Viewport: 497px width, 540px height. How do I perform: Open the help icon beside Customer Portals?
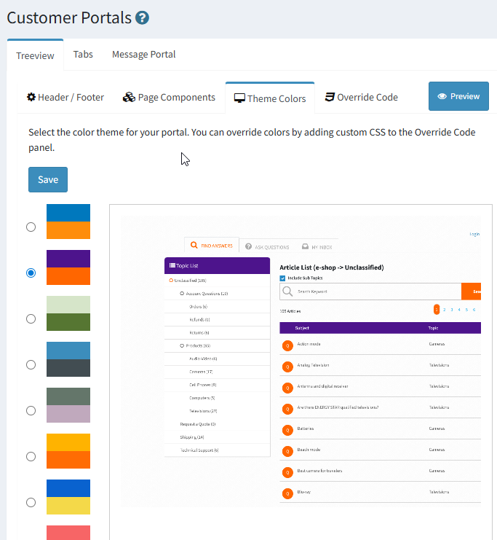(x=142, y=18)
